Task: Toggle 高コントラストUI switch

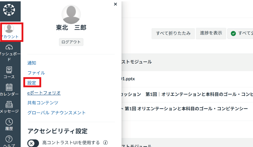Action: (33, 143)
